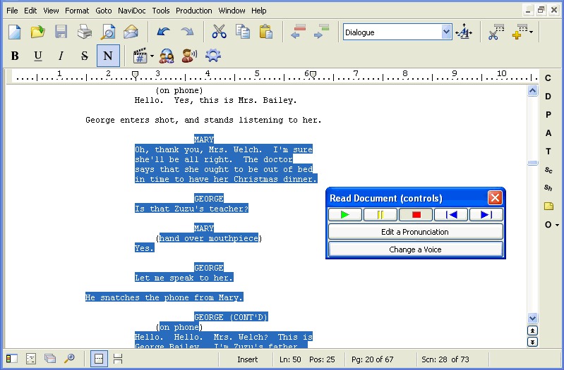The image size is (564, 370).
Task: Pause reading with yellow pause button
Action: pos(380,215)
